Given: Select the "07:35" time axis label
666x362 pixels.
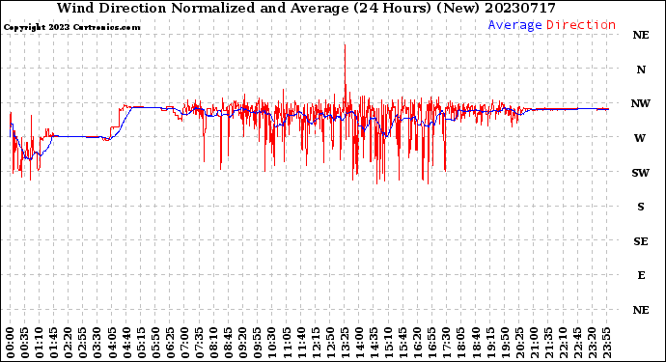Looking at the screenshot, I should 199,343.
